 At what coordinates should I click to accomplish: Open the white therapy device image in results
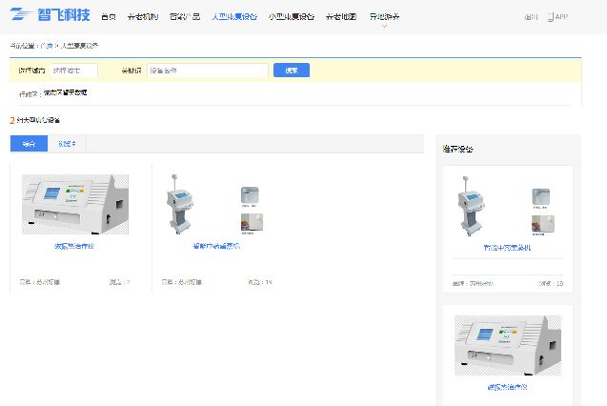tap(75, 204)
